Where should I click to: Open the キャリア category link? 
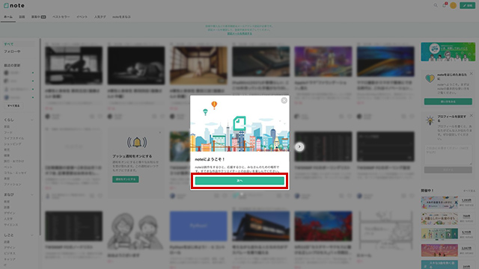coord(10,259)
